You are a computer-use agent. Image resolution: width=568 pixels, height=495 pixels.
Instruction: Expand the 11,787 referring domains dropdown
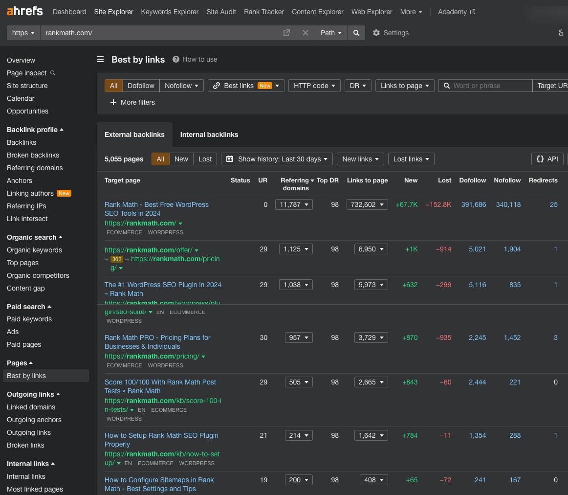(294, 205)
